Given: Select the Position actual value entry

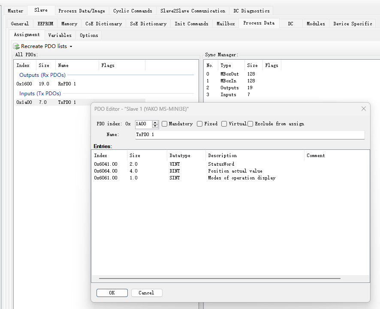Looking at the screenshot, I should [235, 171].
